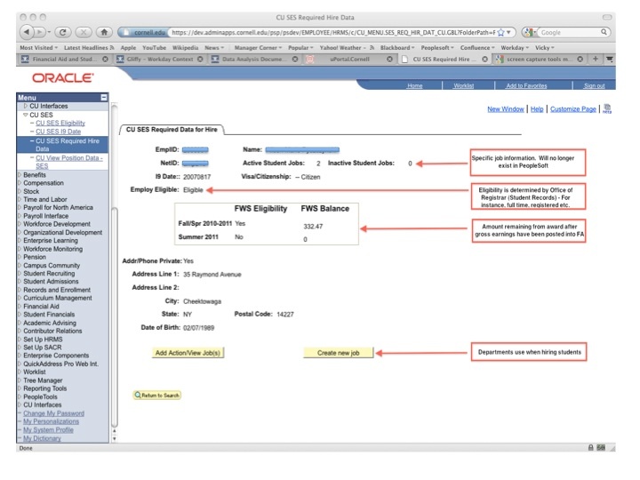The image size is (640, 480).
Task: Collapse the CU SES menu folder
Action: 26,115
